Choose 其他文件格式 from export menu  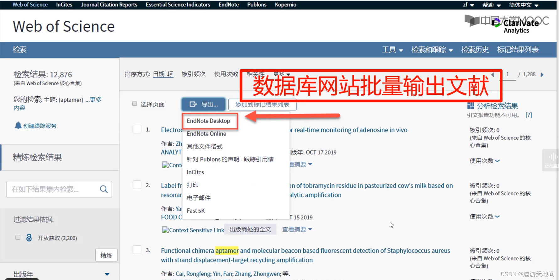205,147
